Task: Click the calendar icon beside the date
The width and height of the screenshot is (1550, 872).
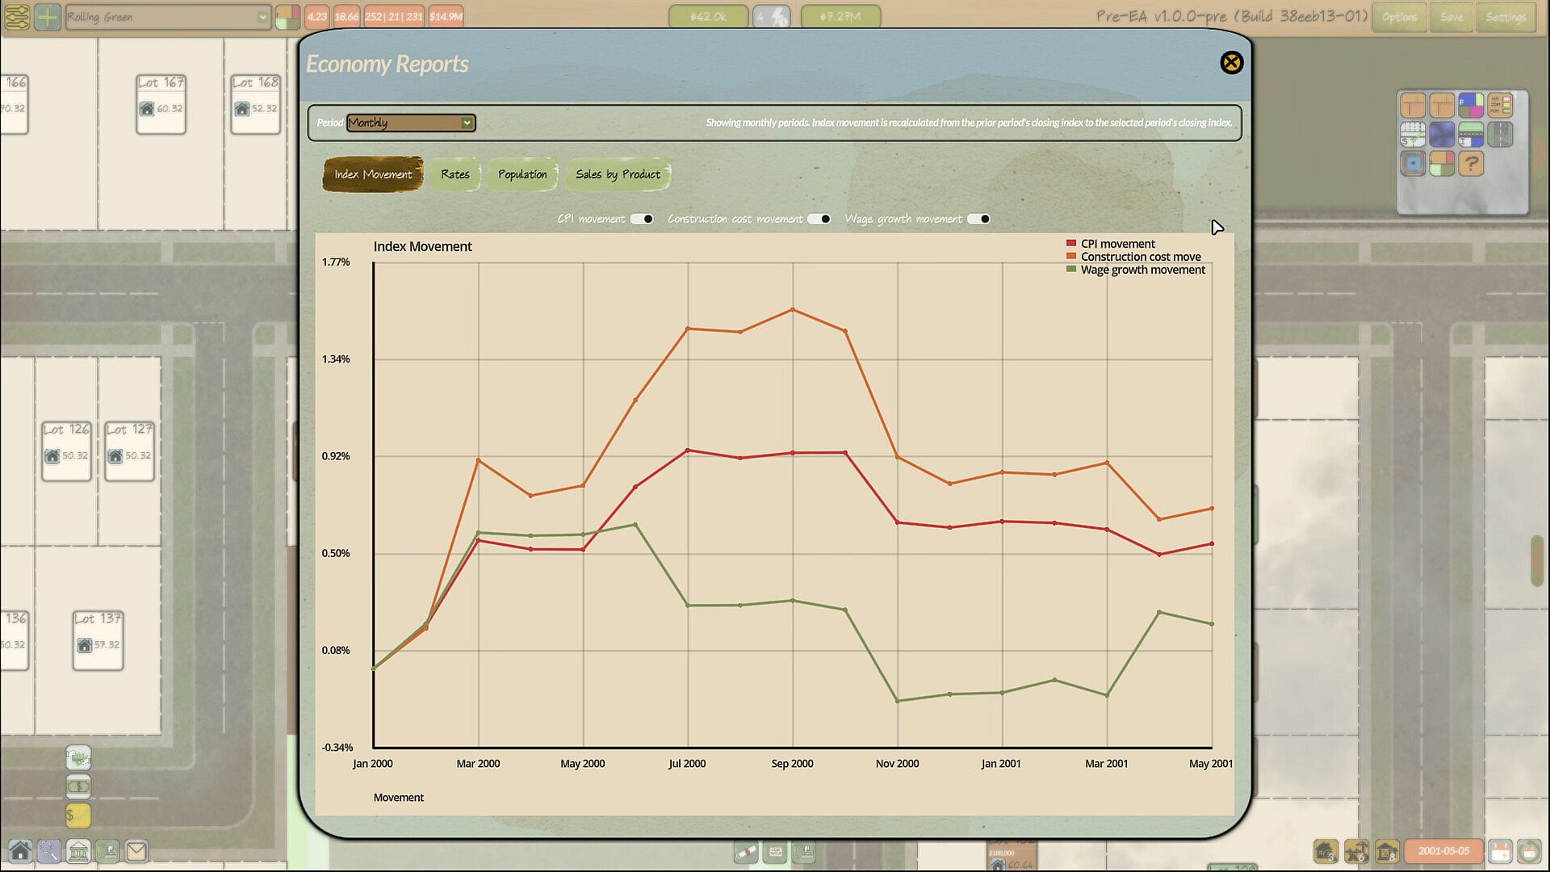Action: [1500, 851]
